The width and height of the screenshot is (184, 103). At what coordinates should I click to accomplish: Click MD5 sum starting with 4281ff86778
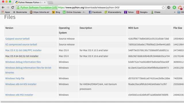pos(149,39)
